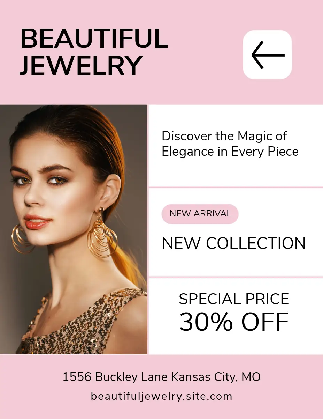Click the SPECIAL PRICE label

[x=234, y=299]
